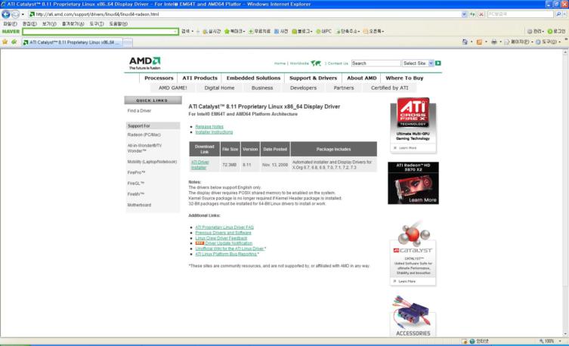Screen dimensions: 569x346
Task: Open the Processors navigation menu
Action: [159, 78]
